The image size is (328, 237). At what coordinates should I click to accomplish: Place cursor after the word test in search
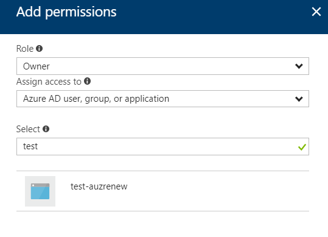coord(38,146)
